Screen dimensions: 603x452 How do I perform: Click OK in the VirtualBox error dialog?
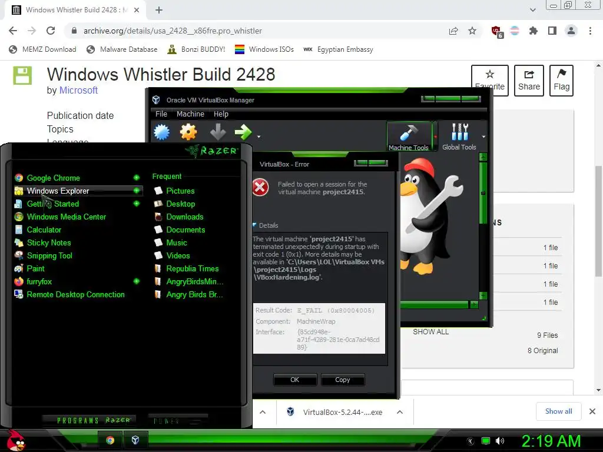(x=295, y=380)
